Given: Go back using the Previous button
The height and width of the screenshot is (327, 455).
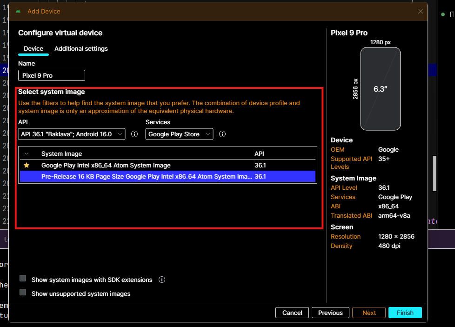Looking at the screenshot, I should point(330,313).
